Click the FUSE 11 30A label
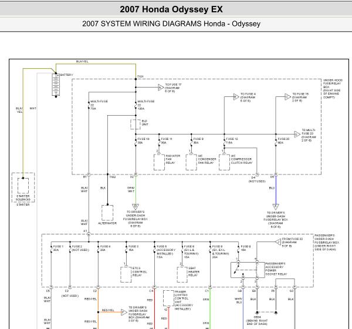 [167, 141]
